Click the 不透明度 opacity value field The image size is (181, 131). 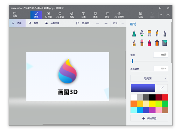coord(160,69)
